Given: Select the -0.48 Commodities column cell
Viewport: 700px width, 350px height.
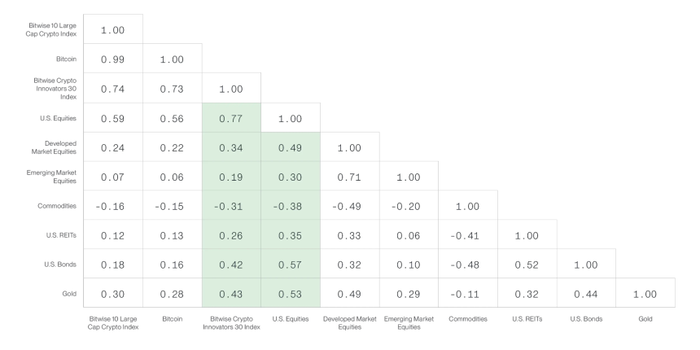Looking at the screenshot, I should 468,264.
